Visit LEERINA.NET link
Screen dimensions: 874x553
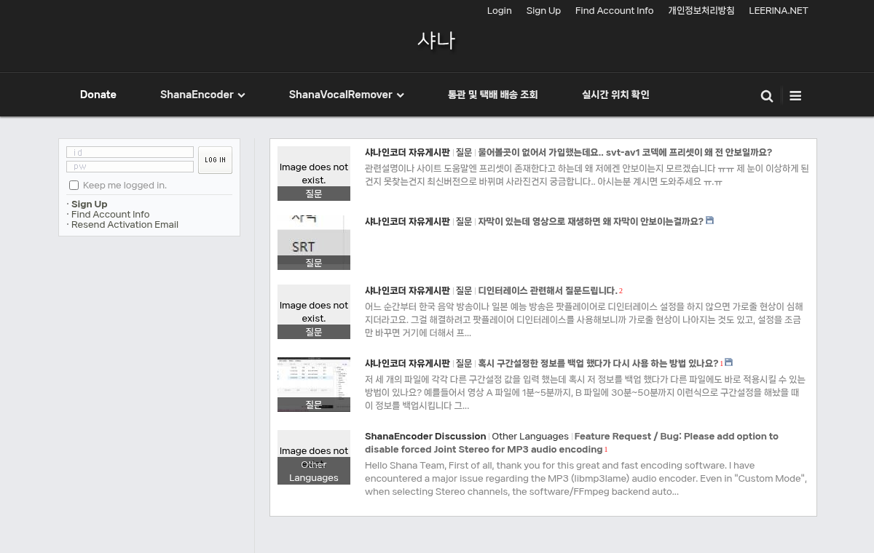click(779, 11)
